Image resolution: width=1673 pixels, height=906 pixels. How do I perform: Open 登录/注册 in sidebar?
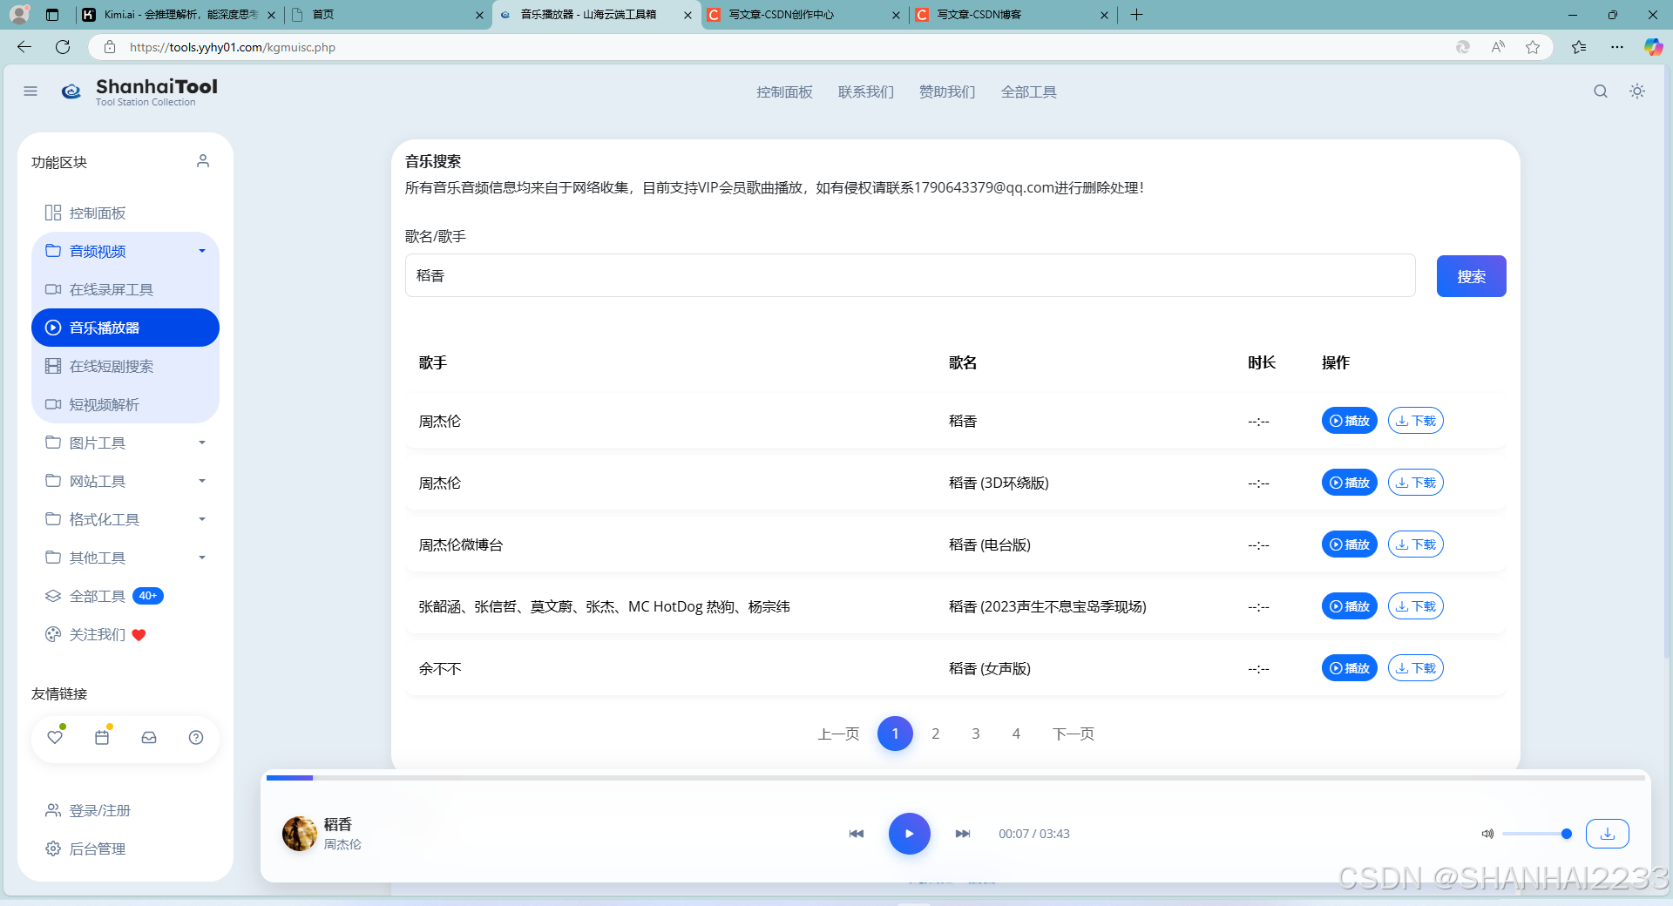125,810
